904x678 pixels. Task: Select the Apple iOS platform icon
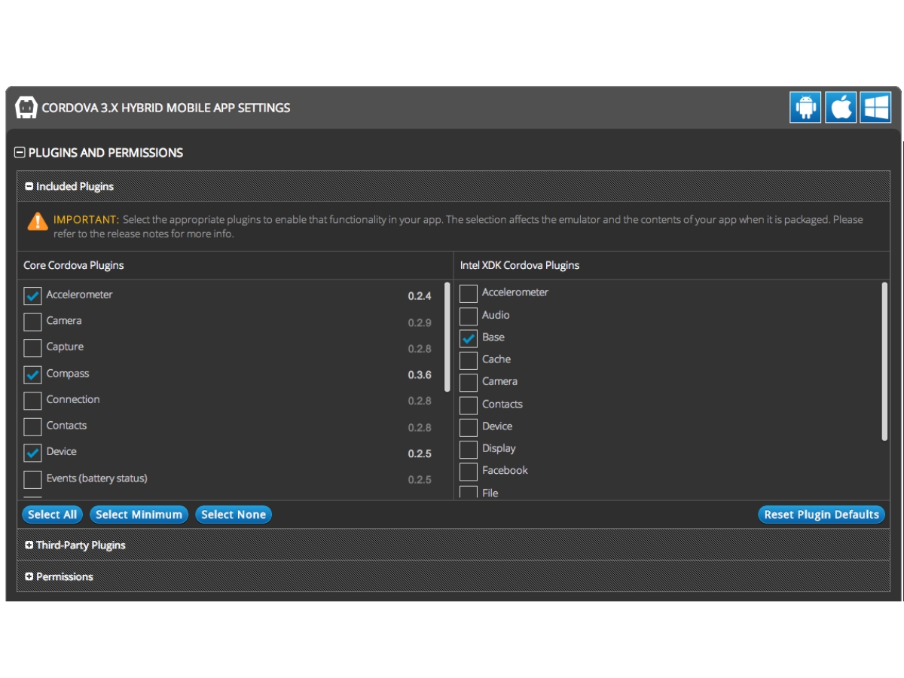(x=841, y=107)
